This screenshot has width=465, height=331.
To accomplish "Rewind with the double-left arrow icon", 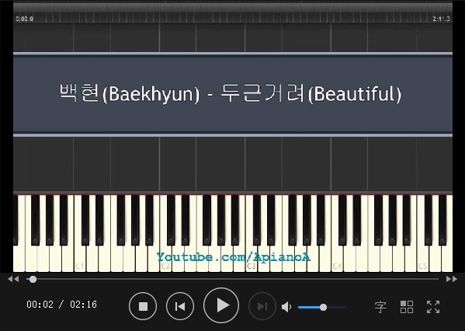I will point(13,279).
